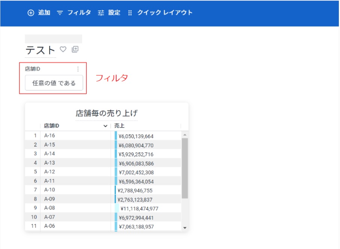The width and height of the screenshot is (340, 249).
Task: Select the A-16 store cell
Action: (50, 135)
